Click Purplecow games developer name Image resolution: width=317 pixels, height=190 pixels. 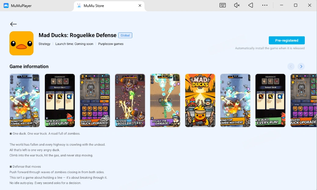[x=111, y=44]
